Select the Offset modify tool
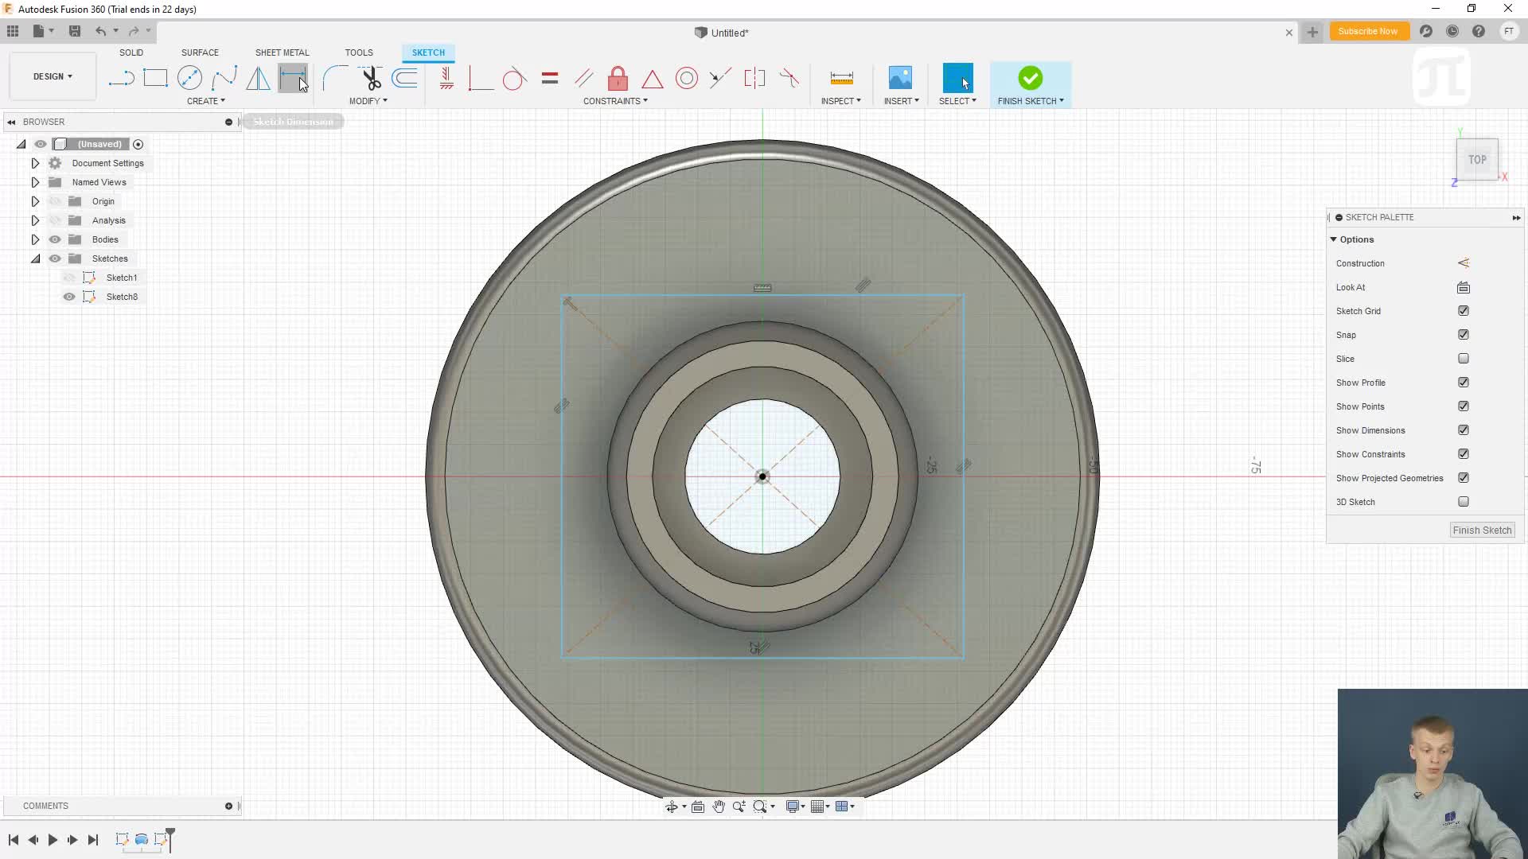The width and height of the screenshot is (1528, 859). click(405, 78)
